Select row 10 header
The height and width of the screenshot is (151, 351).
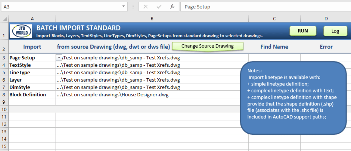[x=4, y=109]
